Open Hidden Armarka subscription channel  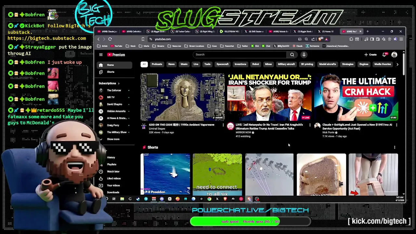[x=114, y=111]
